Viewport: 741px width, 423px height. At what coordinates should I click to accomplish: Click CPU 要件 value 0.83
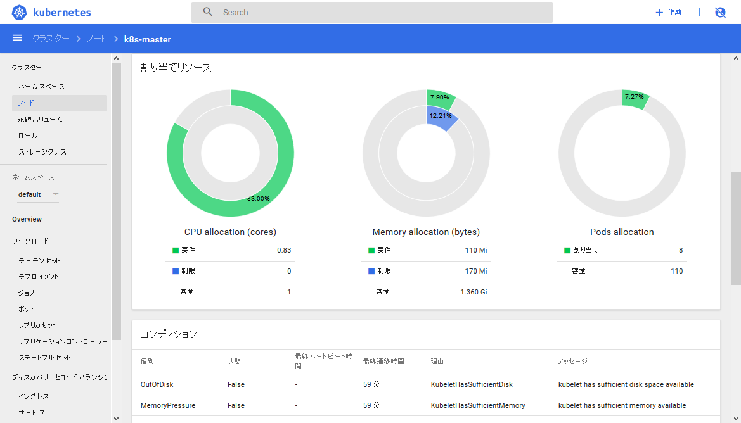(284, 250)
